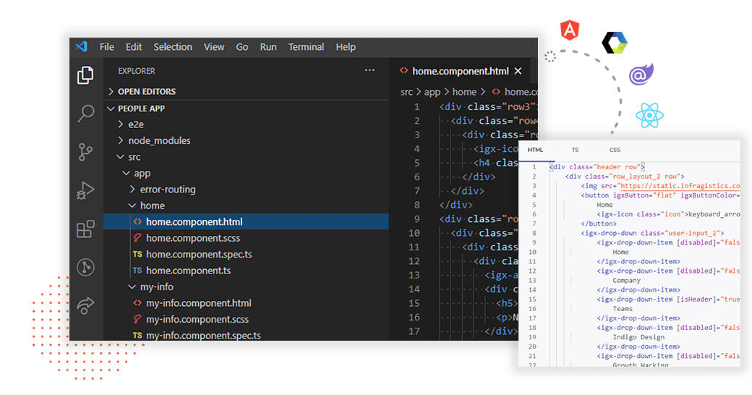Click the Angular logo icon

click(x=570, y=30)
